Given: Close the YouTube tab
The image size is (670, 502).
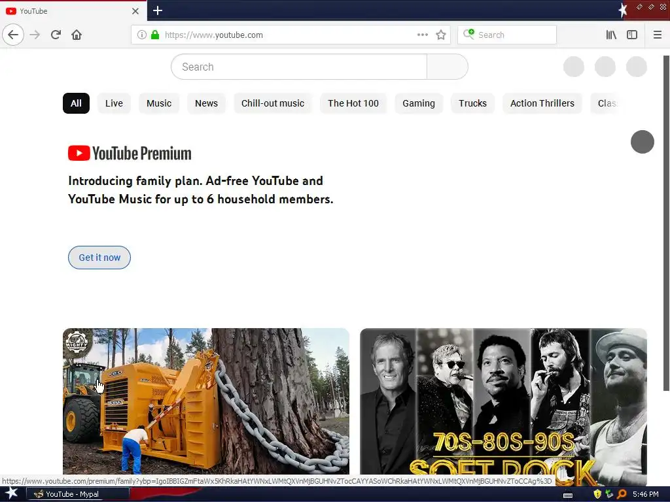Looking at the screenshot, I should click(135, 11).
